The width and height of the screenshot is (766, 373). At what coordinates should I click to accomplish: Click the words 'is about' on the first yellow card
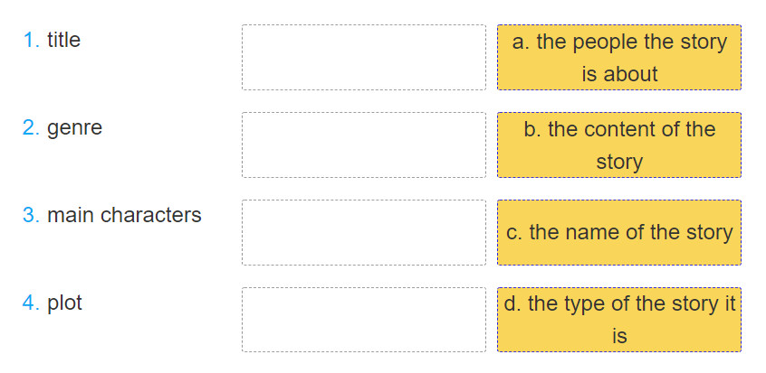[x=619, y=74]
